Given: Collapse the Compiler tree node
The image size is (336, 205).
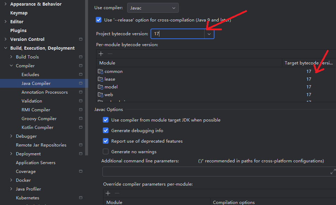Looking at the screenshot, I should pyautogui.click(x=11, y=66).
